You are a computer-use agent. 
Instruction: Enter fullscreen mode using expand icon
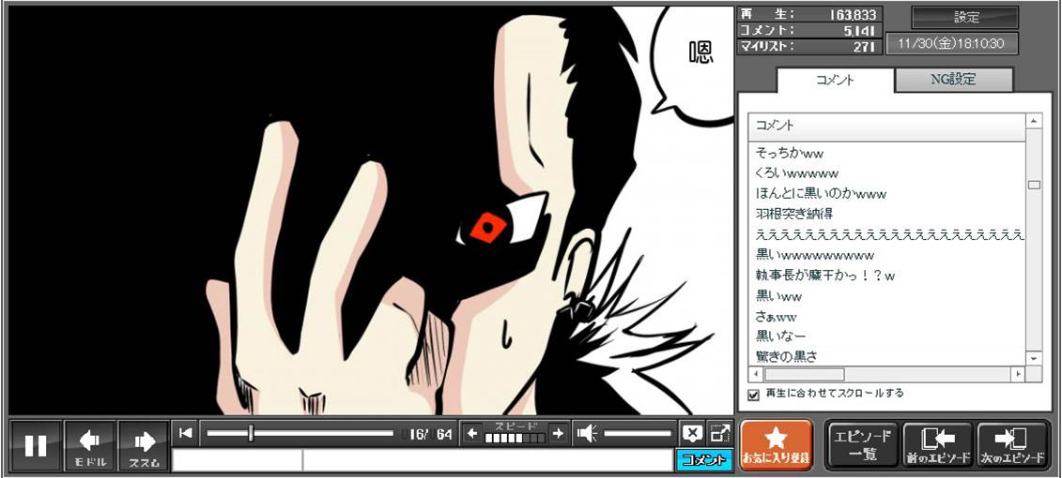(719, 433)
